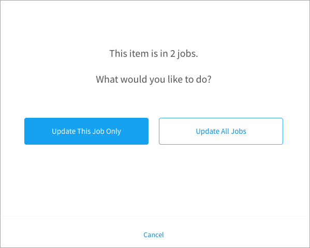The height and width of the screenshot is (248, 310).
Task: Dismiss the dialog using the Cancel link
Action: point(154,235)
